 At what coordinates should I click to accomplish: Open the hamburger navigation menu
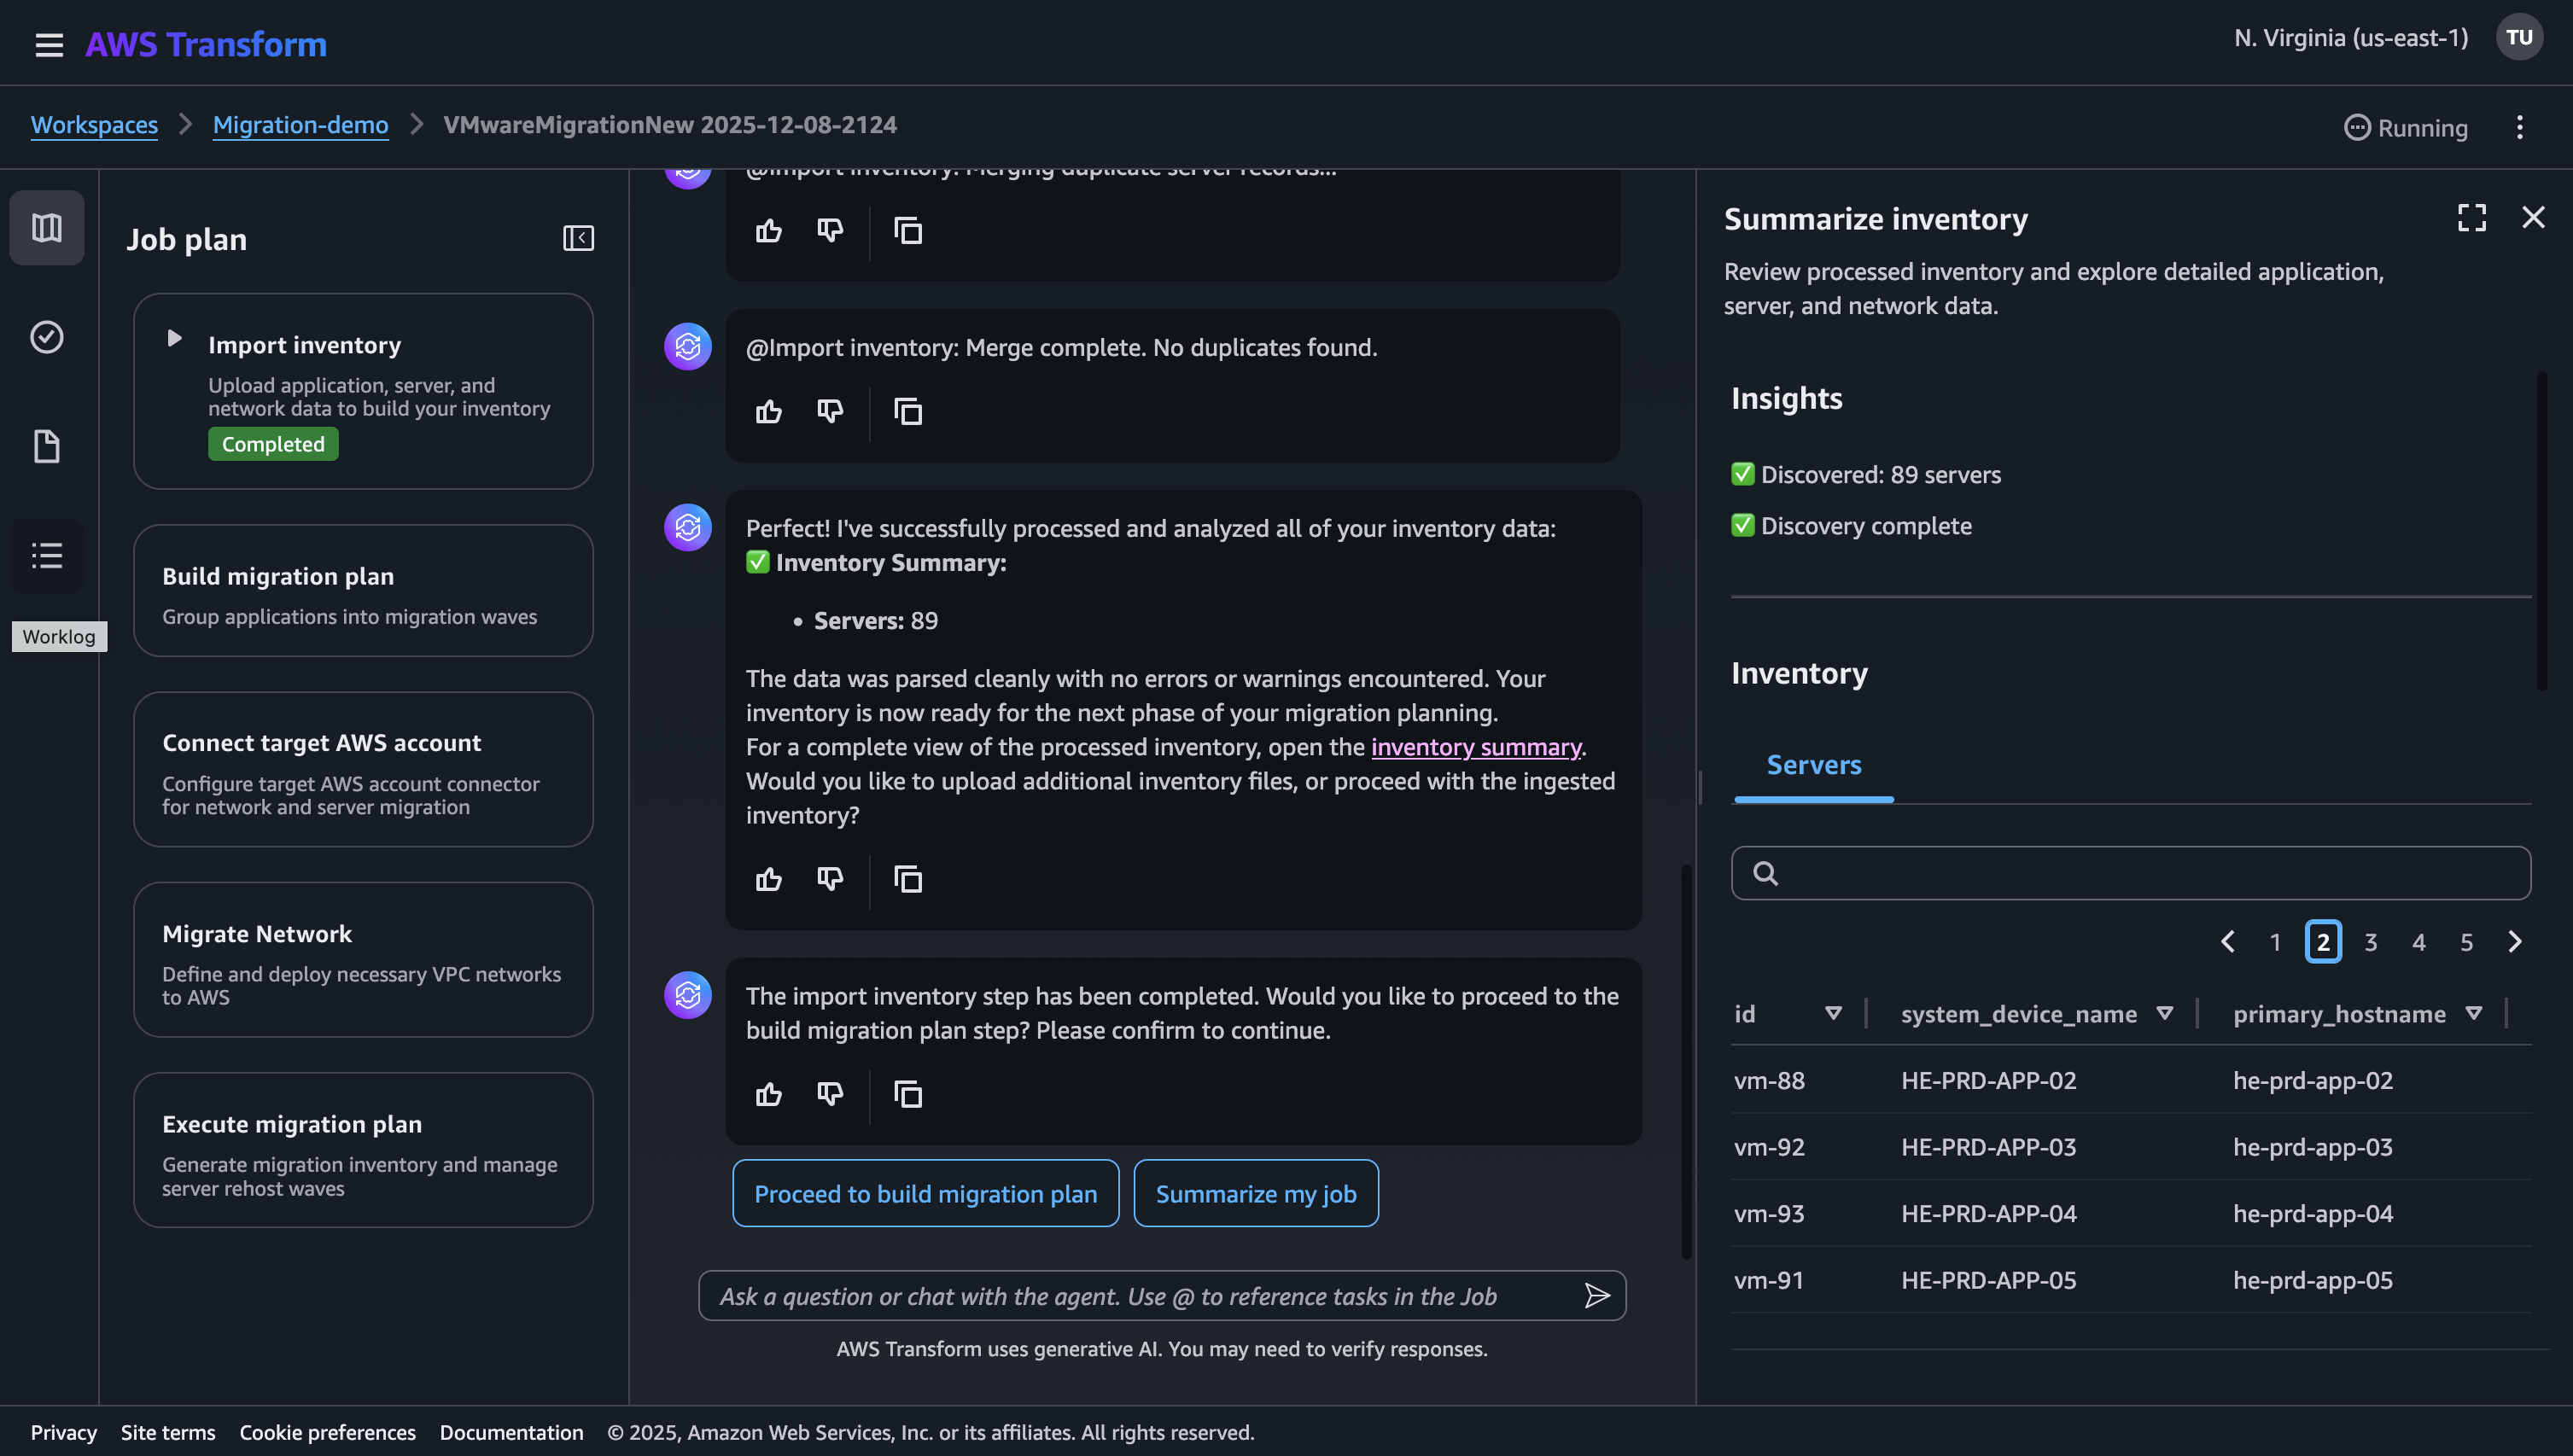pos(48,44)
